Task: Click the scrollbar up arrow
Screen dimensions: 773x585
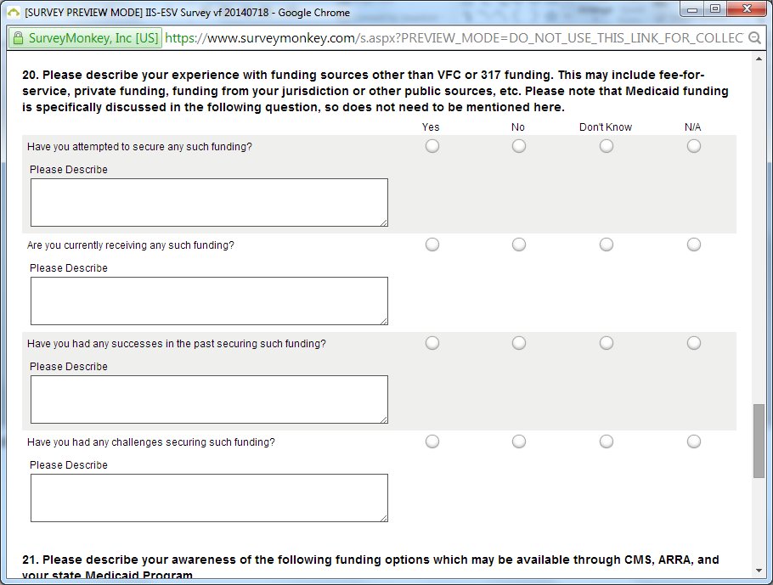Action: 759,61
